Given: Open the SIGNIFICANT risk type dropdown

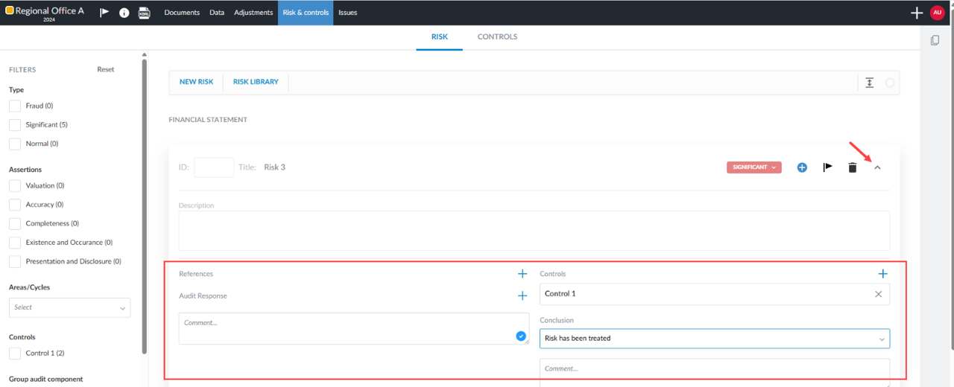Looking at the screenshot, I should coord(754,167).
